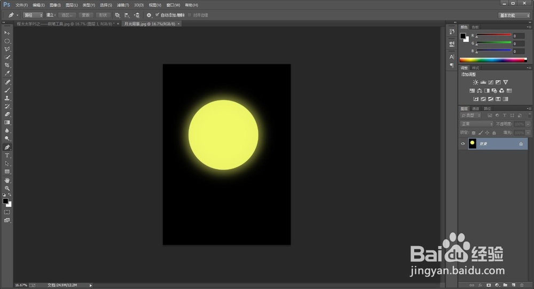Hide the 背景 layer with eye icon
Image resolution: width=534 pixels, height=289 pixels.
tap(463, 144)
